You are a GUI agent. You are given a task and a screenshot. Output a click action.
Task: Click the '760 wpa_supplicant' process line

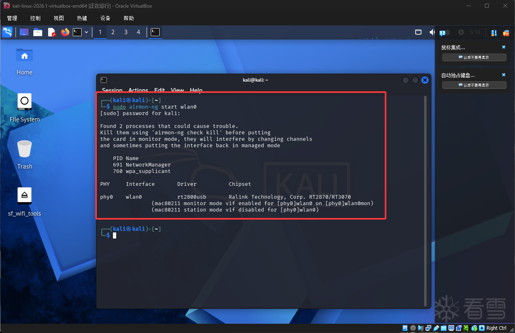tap(142, 171)
